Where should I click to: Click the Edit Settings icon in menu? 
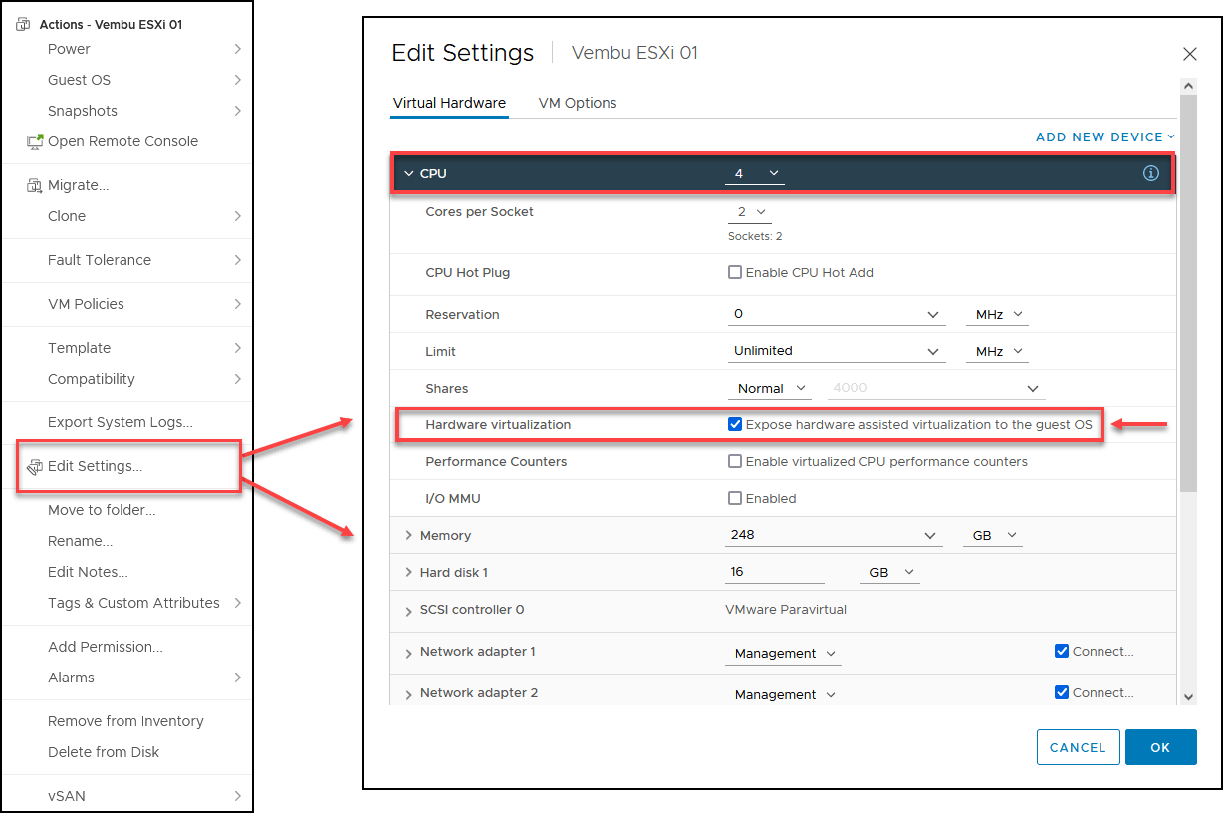coord(35,466)
